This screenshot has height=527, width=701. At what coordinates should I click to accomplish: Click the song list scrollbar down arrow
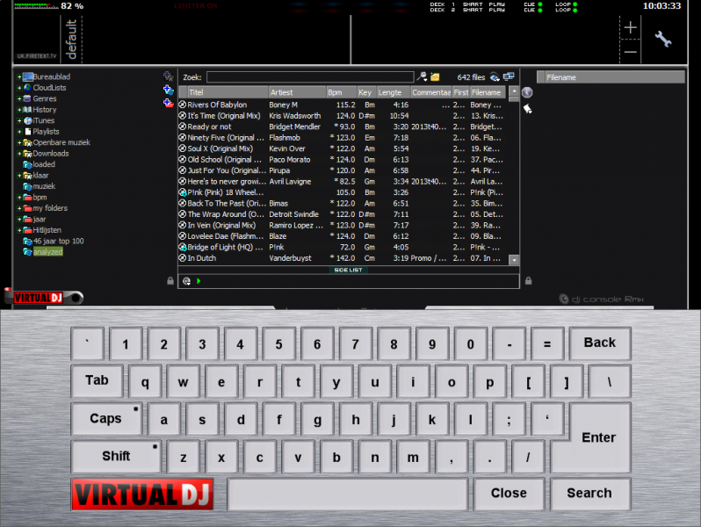(514, 260)
